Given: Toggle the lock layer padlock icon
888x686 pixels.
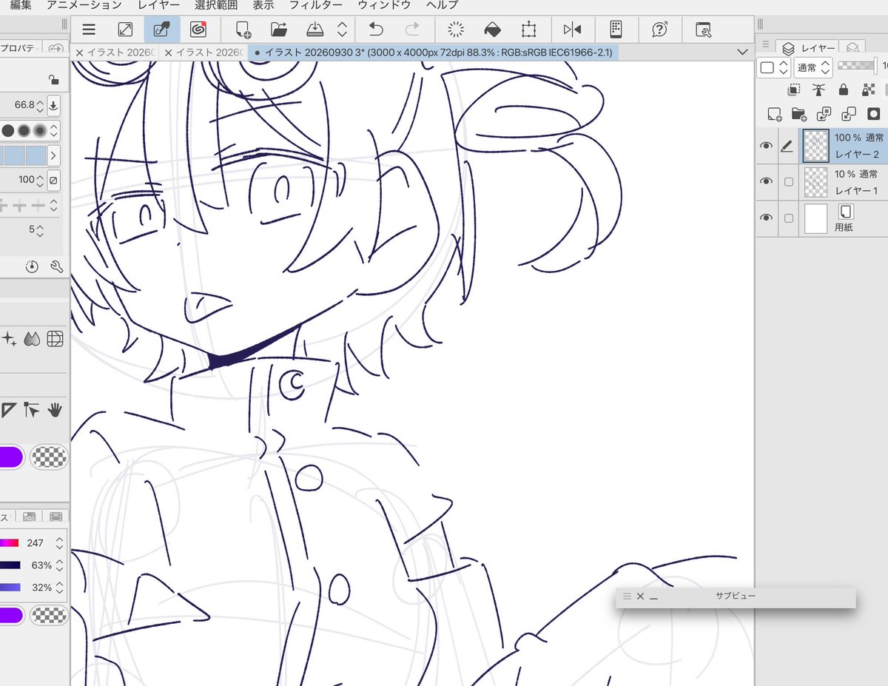Looking at the screenshot, I should (843, 90).
